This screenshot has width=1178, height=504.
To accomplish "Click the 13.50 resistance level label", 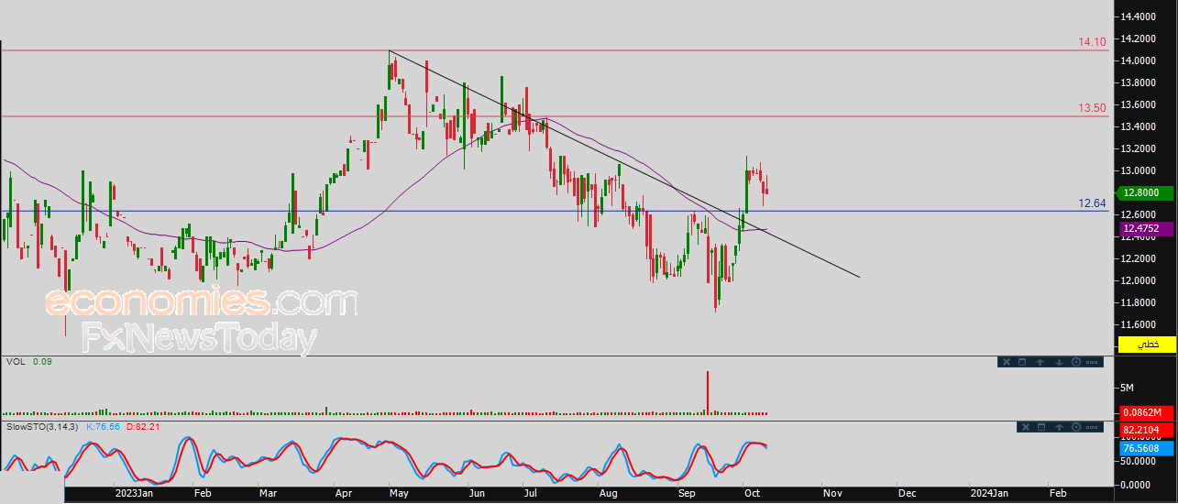I will [1092, 108].
